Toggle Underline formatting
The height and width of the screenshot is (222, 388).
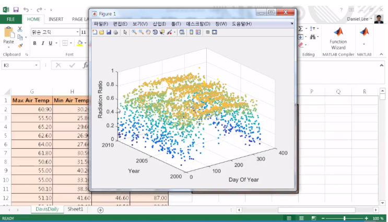click(51, 43)
